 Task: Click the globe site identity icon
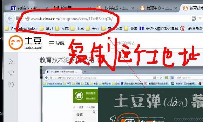tap(28, 19)
